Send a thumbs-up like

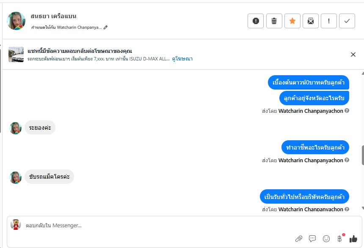(353, 239)
